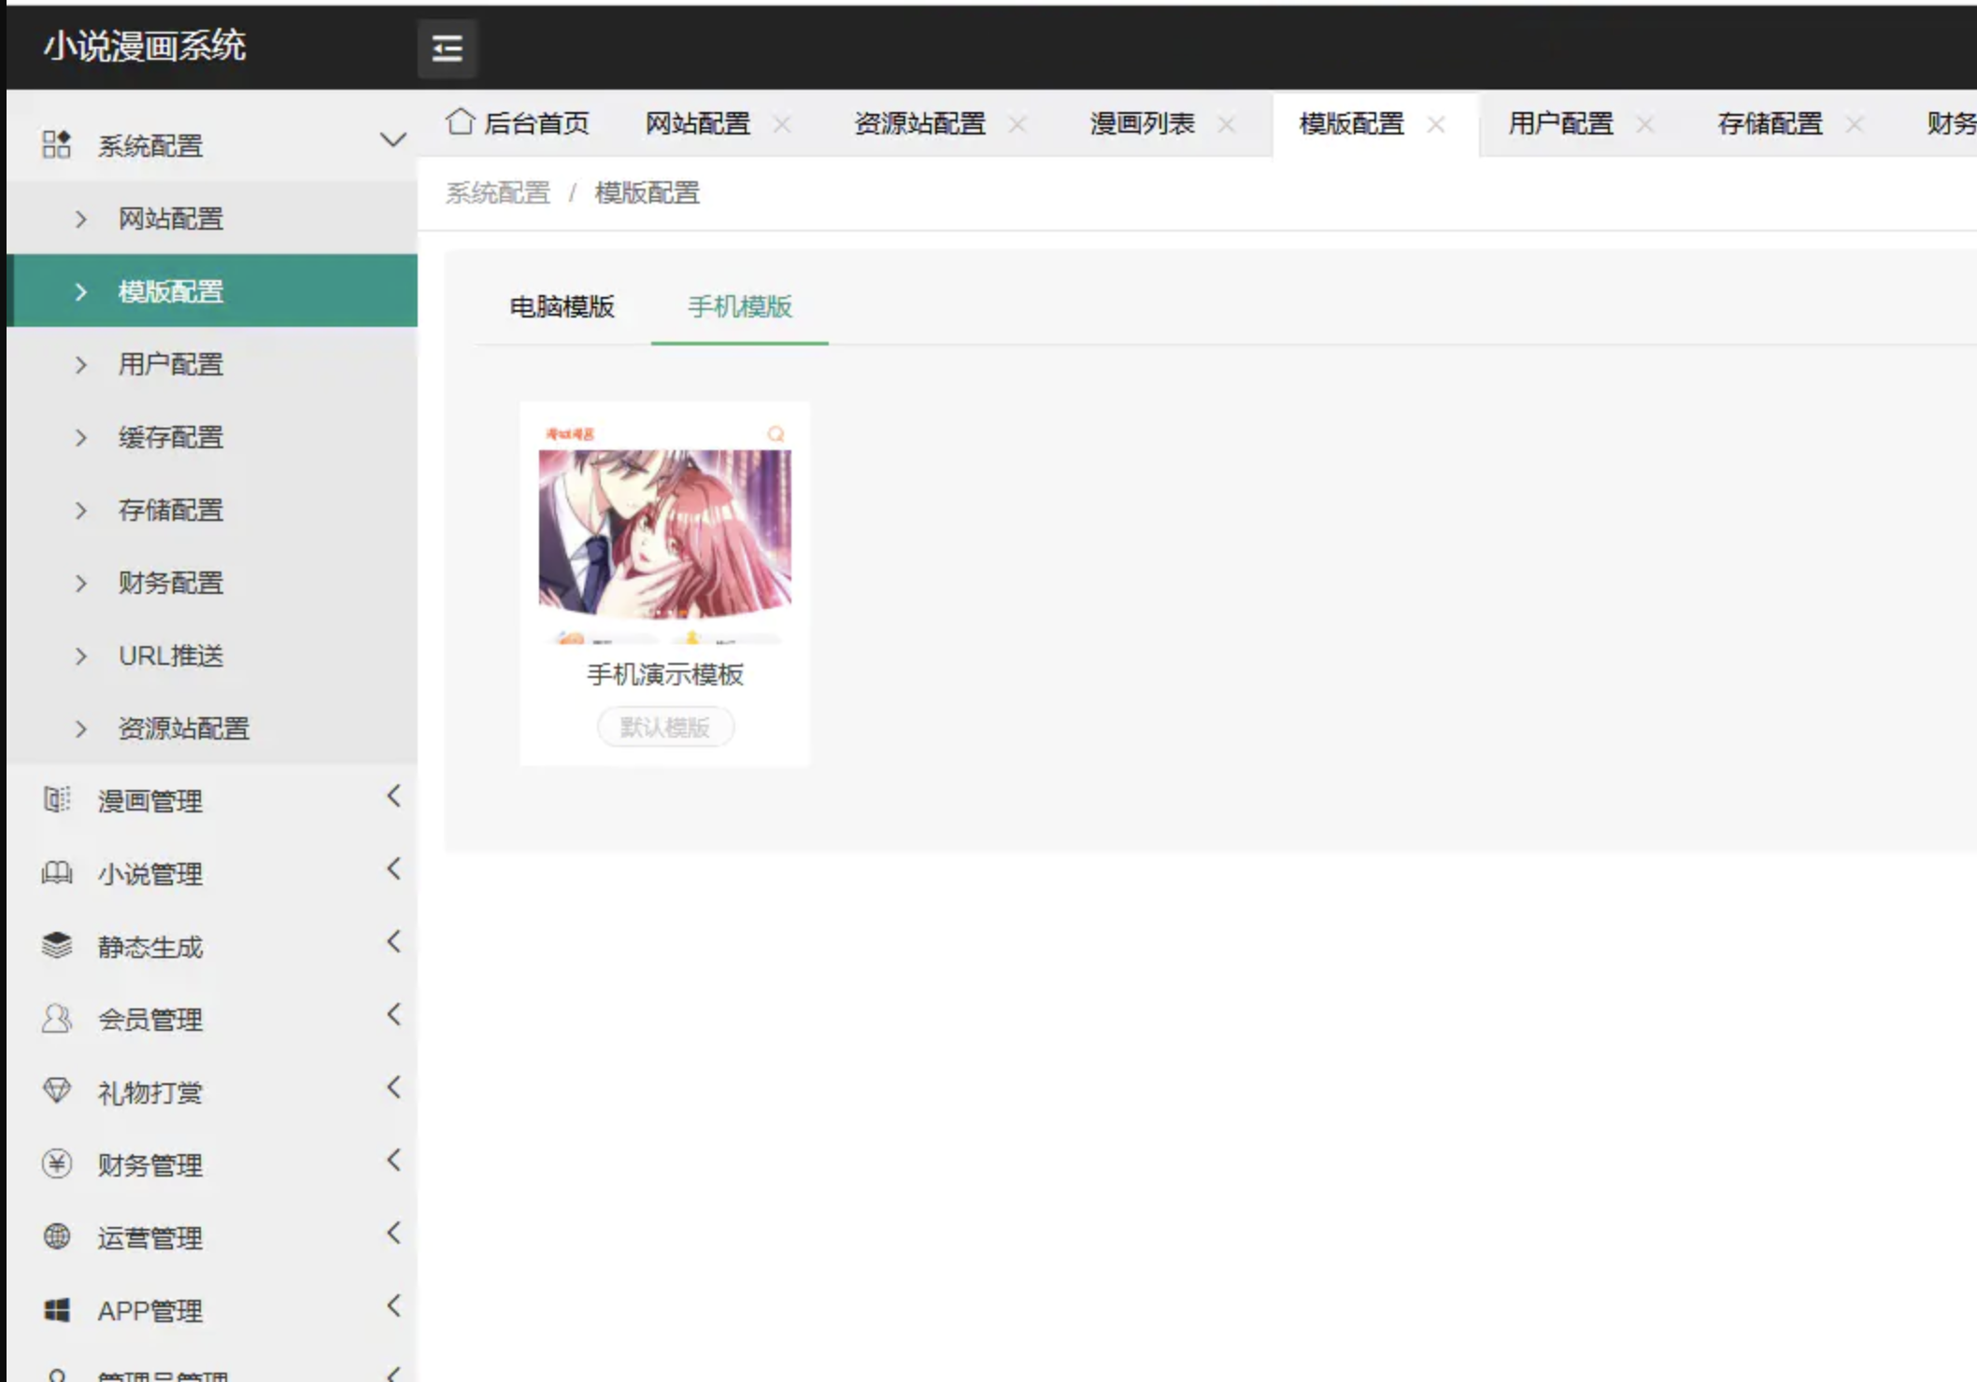
Task: Click the 漫画管理 sidebar menu label
Action: click(x=150, y=801)
